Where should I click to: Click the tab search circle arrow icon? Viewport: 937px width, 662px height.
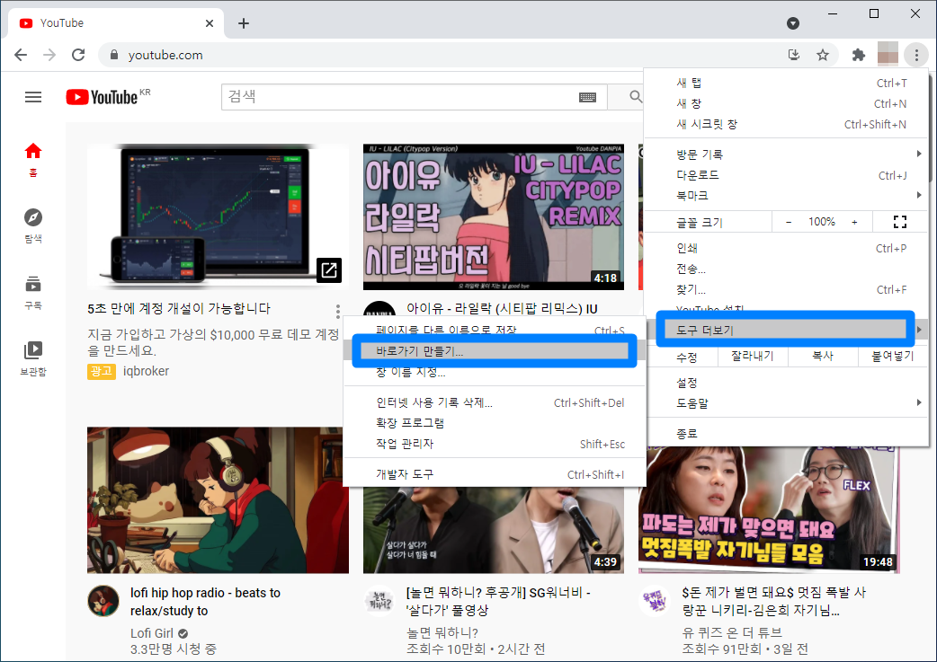tap(793, 23)
